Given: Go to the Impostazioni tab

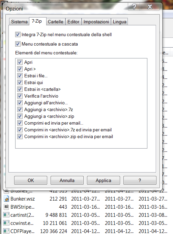Looking at the screenshot, I should (x=96, y=22).
